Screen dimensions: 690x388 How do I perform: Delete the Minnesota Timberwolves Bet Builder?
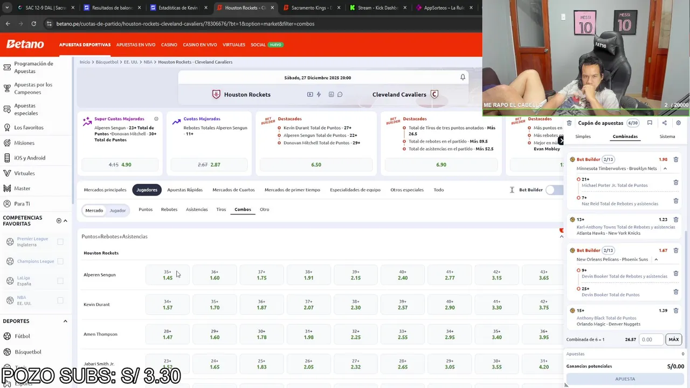tap(675, 160)
